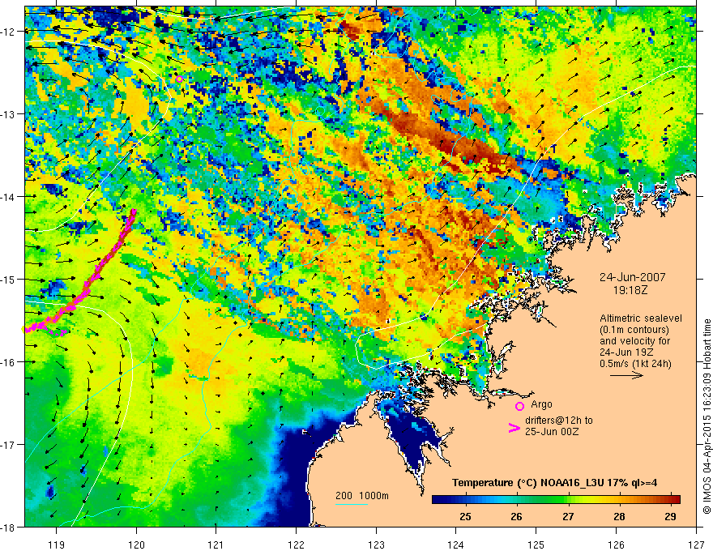
Task: Click the longitude label 124
Action: tap(456, 545)
